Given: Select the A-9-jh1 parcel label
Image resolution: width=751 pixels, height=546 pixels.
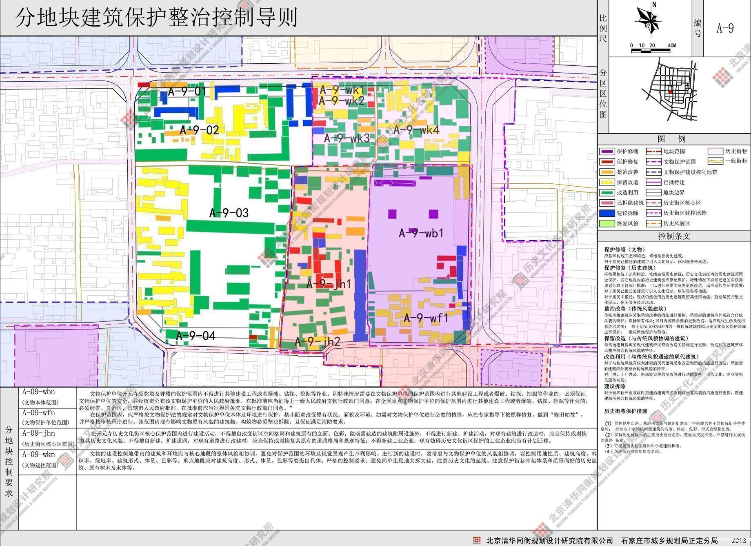Looking at the screenshot, I should (329, 284).
